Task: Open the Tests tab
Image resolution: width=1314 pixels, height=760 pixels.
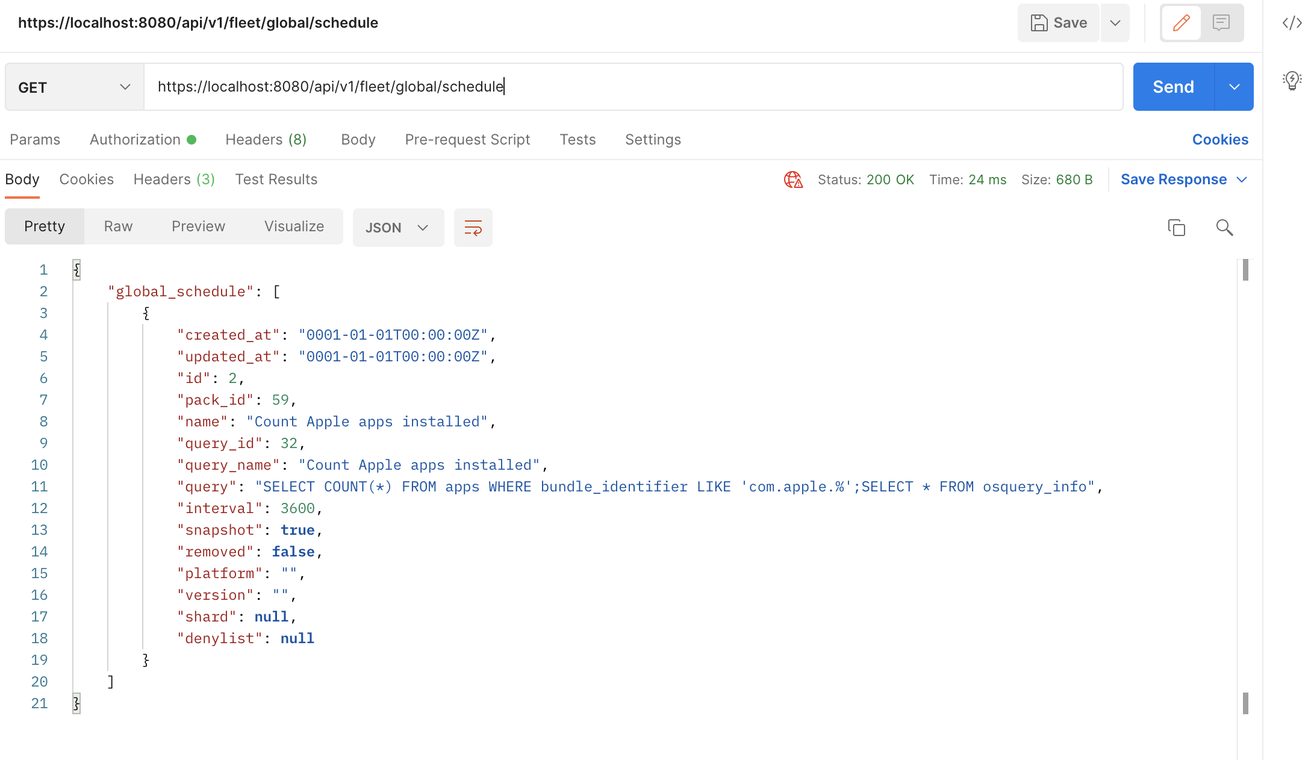Action: coord(578,139)
